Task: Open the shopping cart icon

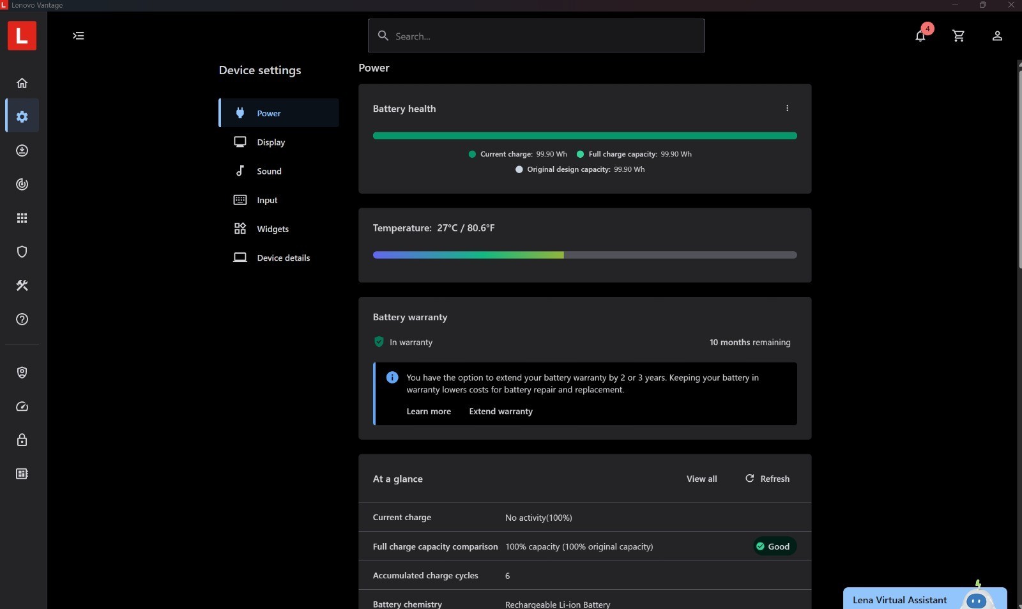Action: tap(958, 36)
